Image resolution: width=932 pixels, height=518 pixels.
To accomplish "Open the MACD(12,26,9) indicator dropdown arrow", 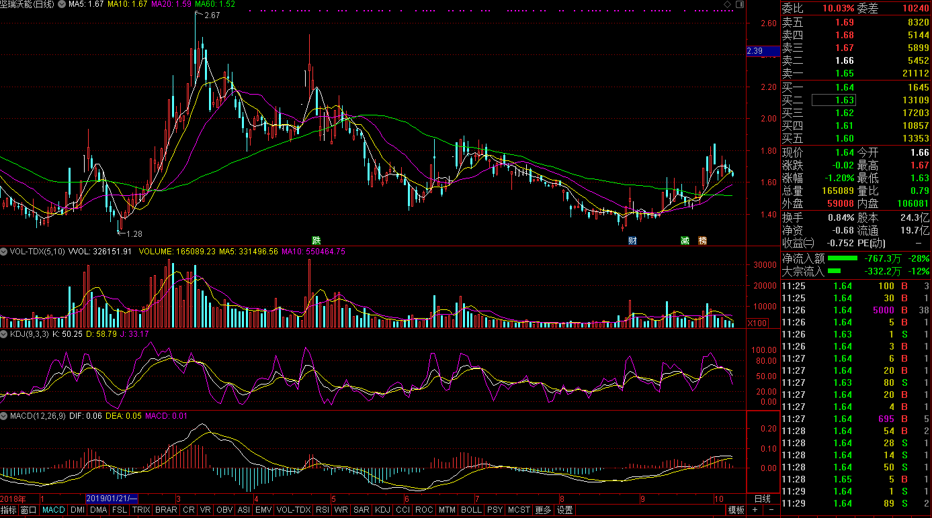I will (x=4, y=415).
